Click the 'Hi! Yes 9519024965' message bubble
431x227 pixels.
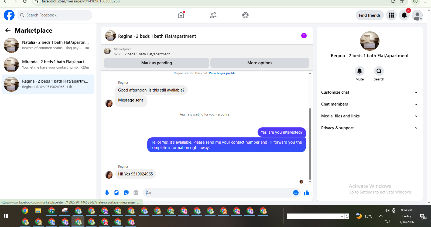click(135, 174)
